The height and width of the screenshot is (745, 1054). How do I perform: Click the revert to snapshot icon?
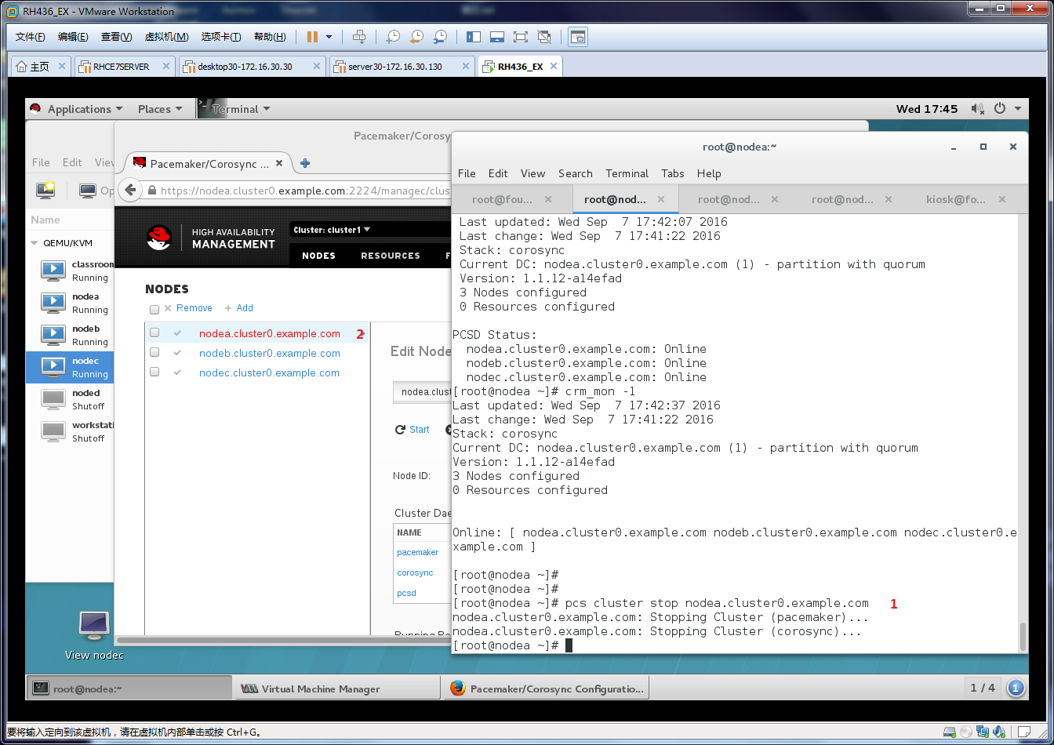(x=416, y=37)
